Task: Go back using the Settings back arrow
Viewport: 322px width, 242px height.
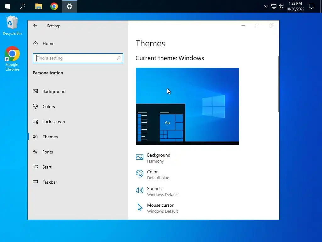Action: tap(35, 26)
